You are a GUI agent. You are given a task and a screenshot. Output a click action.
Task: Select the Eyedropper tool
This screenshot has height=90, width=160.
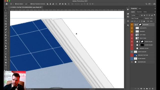(6, 27)
